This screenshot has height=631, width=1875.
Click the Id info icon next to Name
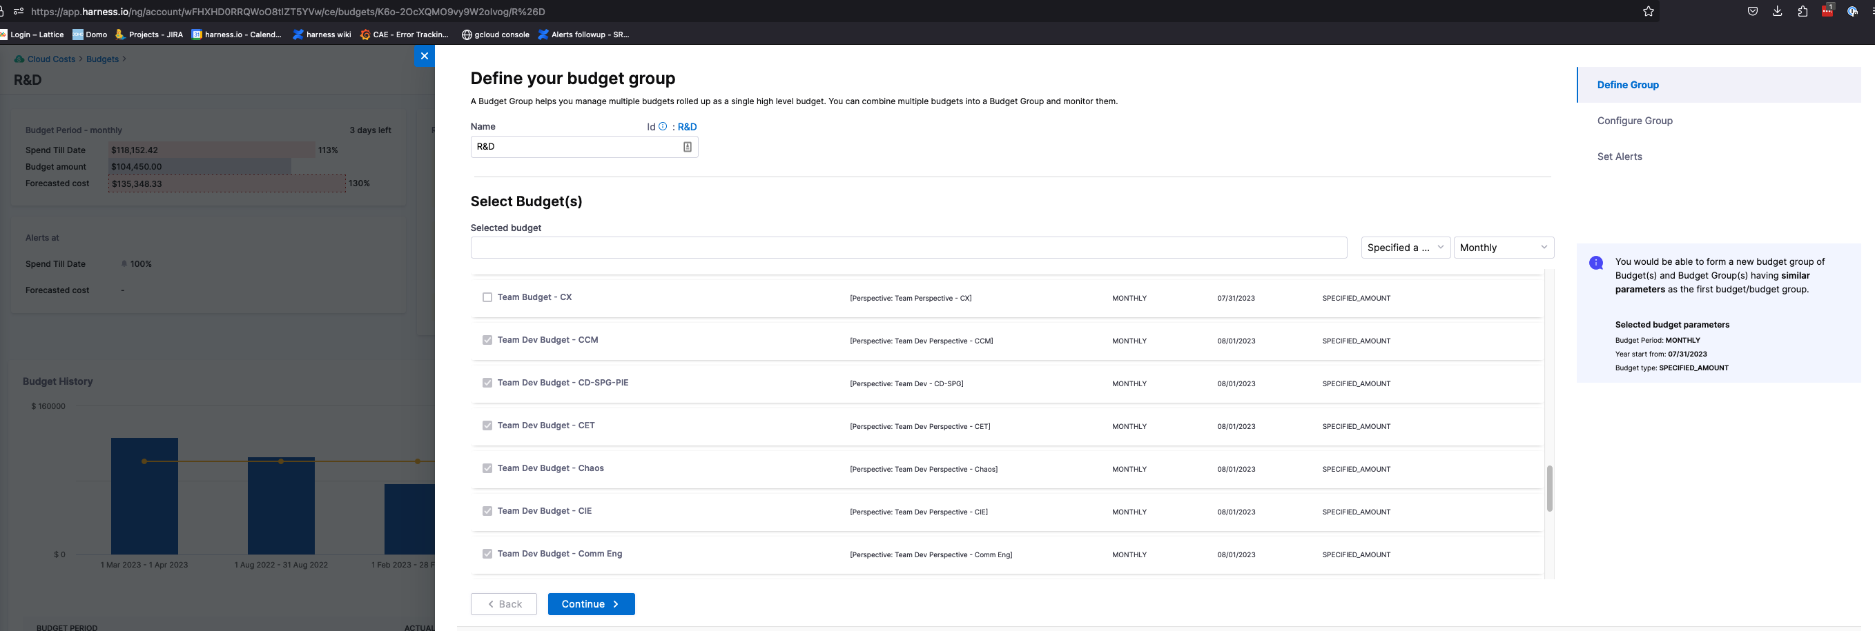coord(662,126)
